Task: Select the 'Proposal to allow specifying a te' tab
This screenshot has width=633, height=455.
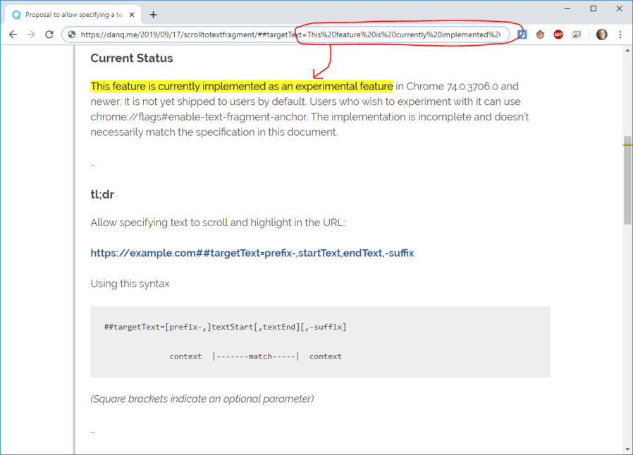Action: pos(70,13)
